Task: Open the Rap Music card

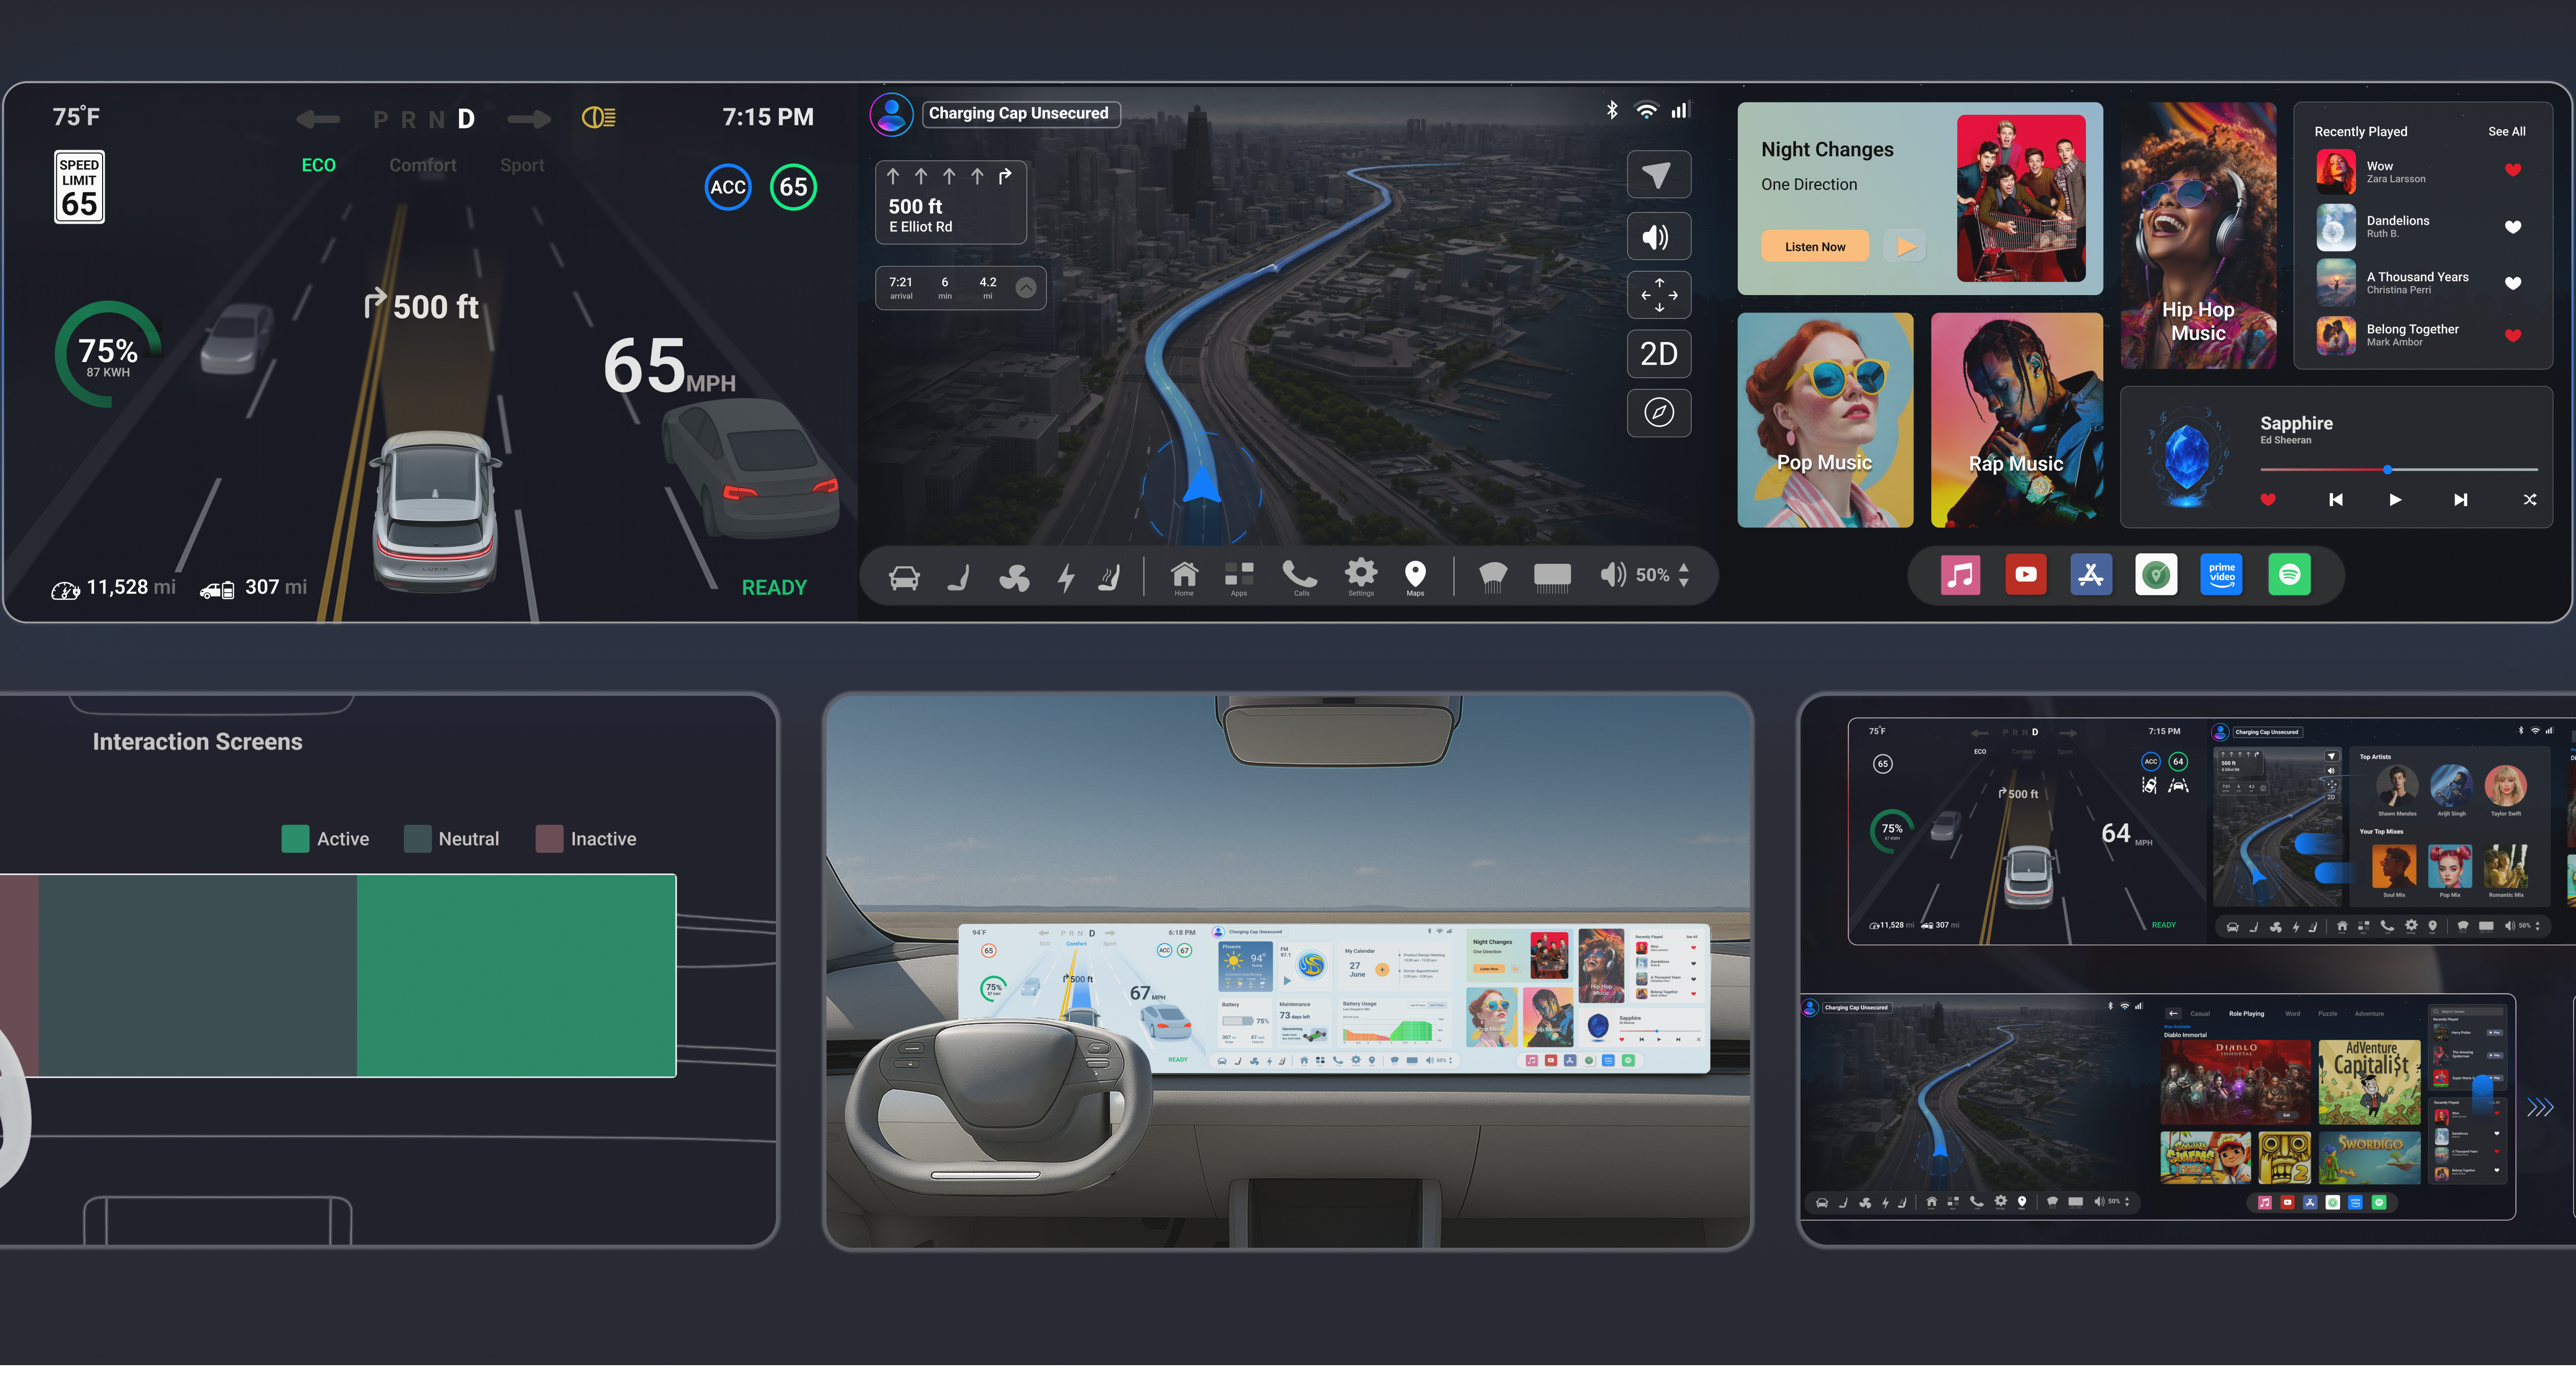Action: tap(2017, 420)
